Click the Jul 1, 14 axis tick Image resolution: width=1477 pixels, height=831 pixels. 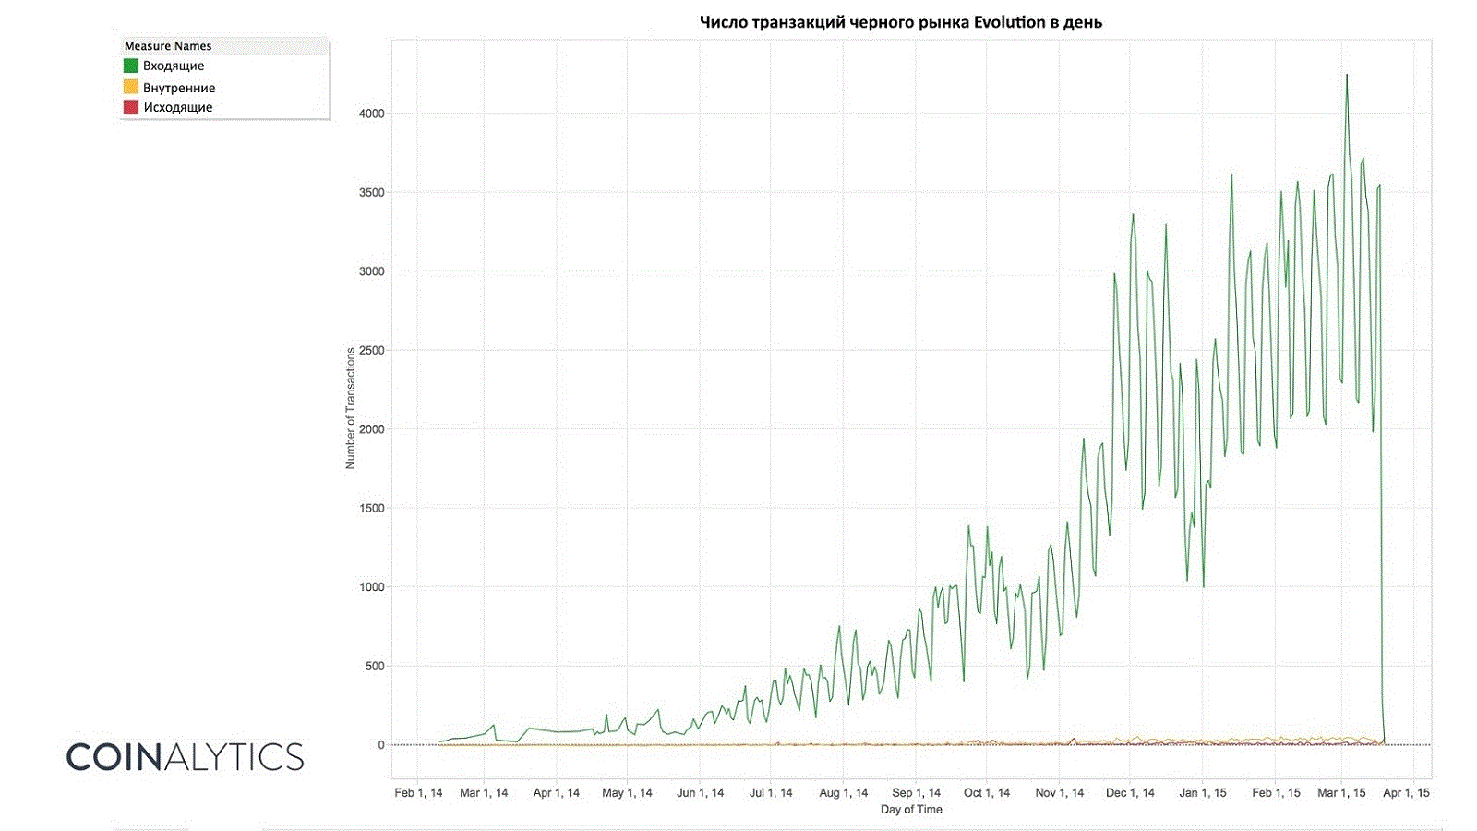771,792
